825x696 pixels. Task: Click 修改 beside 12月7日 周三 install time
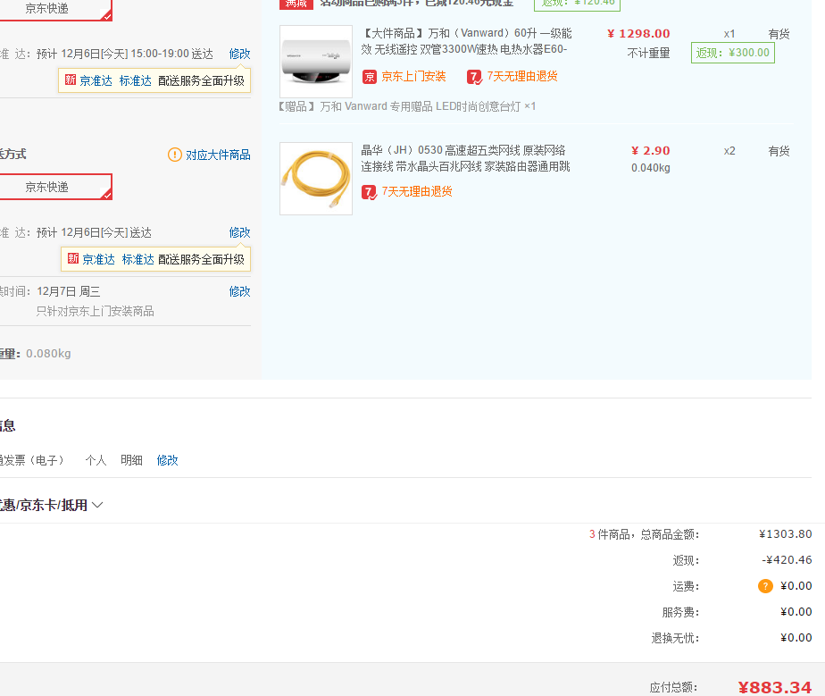click(239, 291)
